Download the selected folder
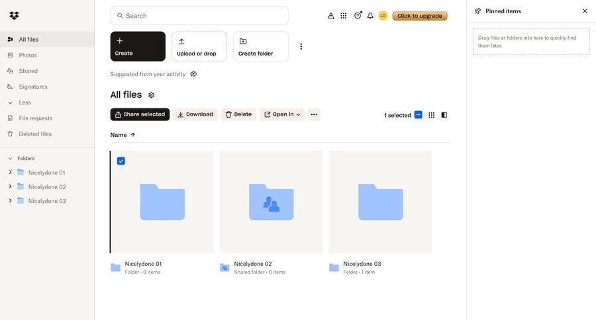Screen dimensions: 596x320 (x=195, y=114)
